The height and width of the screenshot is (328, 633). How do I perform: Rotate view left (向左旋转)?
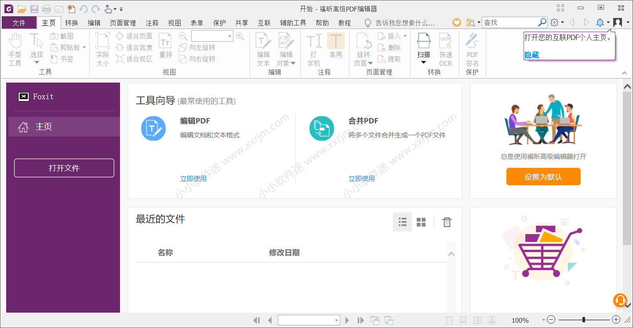click(x=197, y=47)
